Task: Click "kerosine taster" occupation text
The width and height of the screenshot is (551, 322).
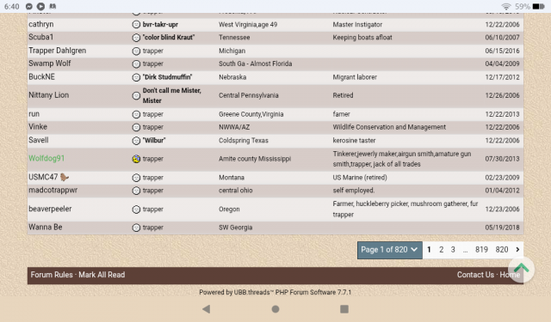Action: tap(354, 141)
